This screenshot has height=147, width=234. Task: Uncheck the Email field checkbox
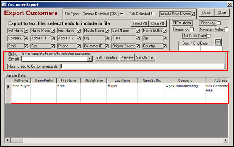[26, 46]
